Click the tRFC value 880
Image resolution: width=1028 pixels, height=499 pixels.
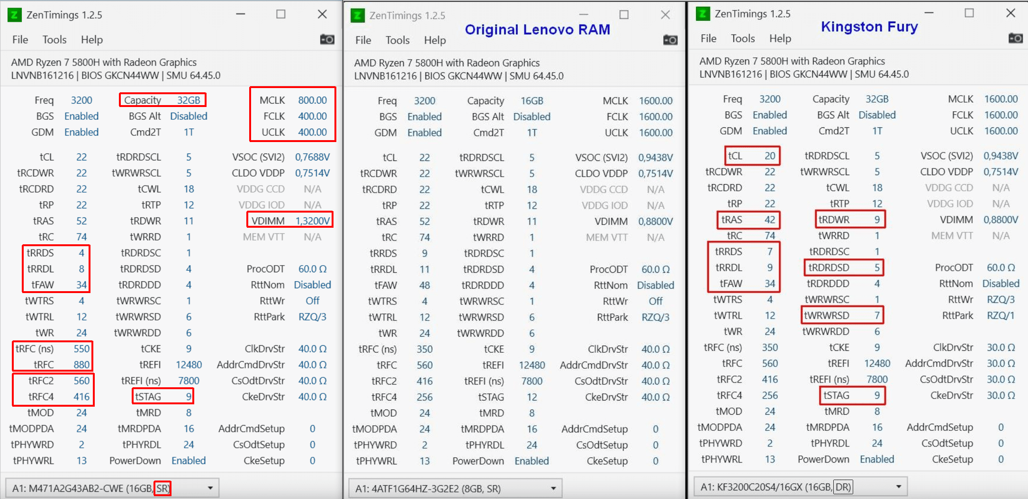81,365
